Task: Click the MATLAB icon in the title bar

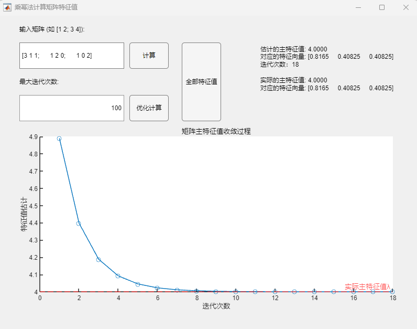Action: pos(7,7)
